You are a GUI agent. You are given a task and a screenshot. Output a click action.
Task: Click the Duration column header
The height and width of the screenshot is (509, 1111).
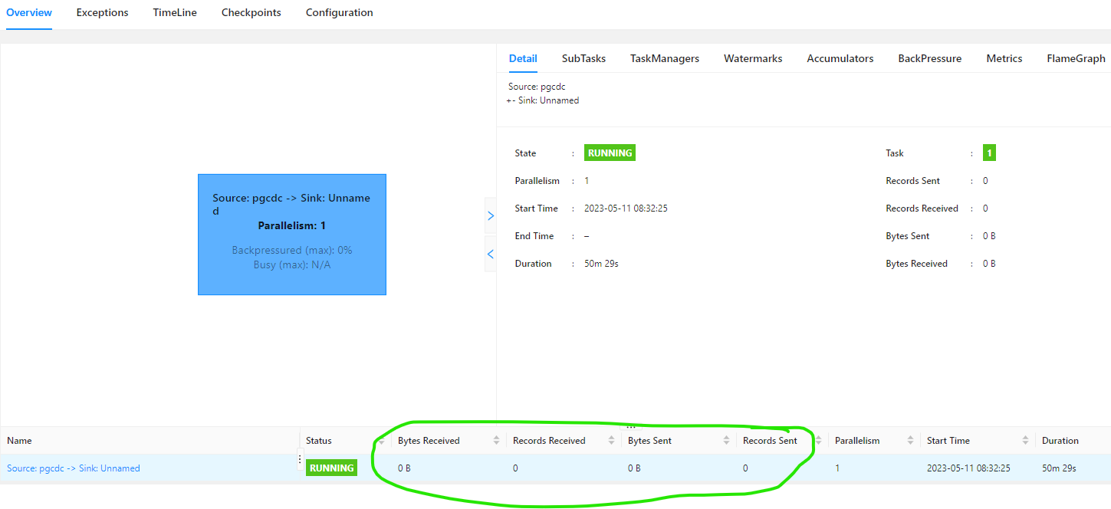click(1060, 440)
